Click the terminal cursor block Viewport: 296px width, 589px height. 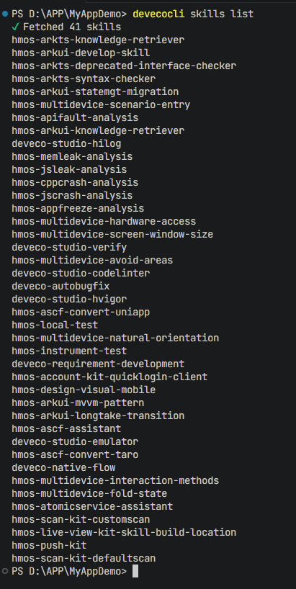point(135,571)
